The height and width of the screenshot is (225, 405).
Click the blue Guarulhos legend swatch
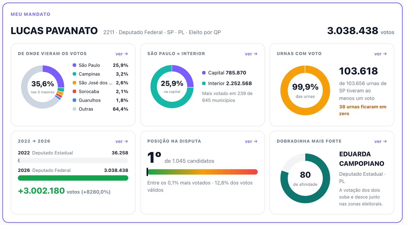(x=74, y=100)
